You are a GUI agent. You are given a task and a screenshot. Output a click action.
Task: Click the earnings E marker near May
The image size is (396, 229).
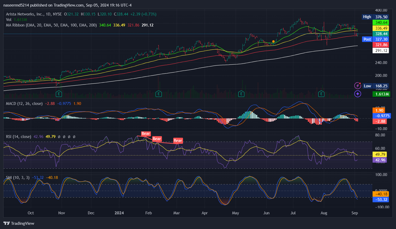241,94
